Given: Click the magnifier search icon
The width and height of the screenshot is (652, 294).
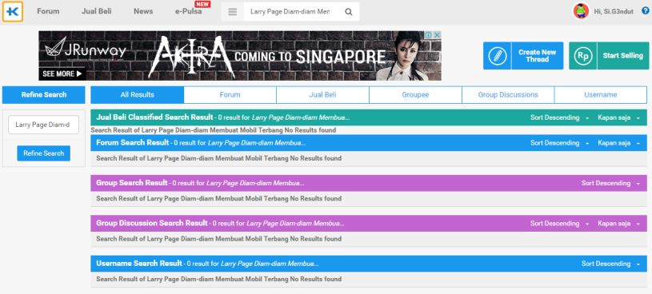Looking at the screenshot, I should (x=349, y=12).
